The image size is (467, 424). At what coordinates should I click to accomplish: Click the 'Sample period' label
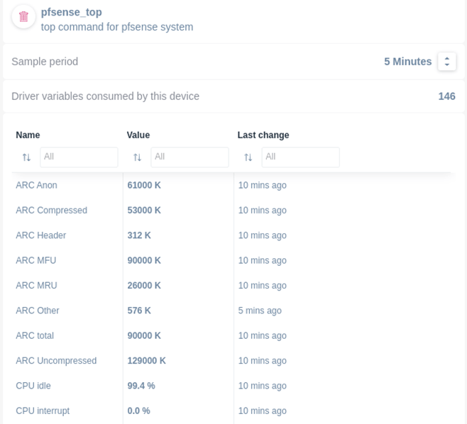tap(45, 62)
